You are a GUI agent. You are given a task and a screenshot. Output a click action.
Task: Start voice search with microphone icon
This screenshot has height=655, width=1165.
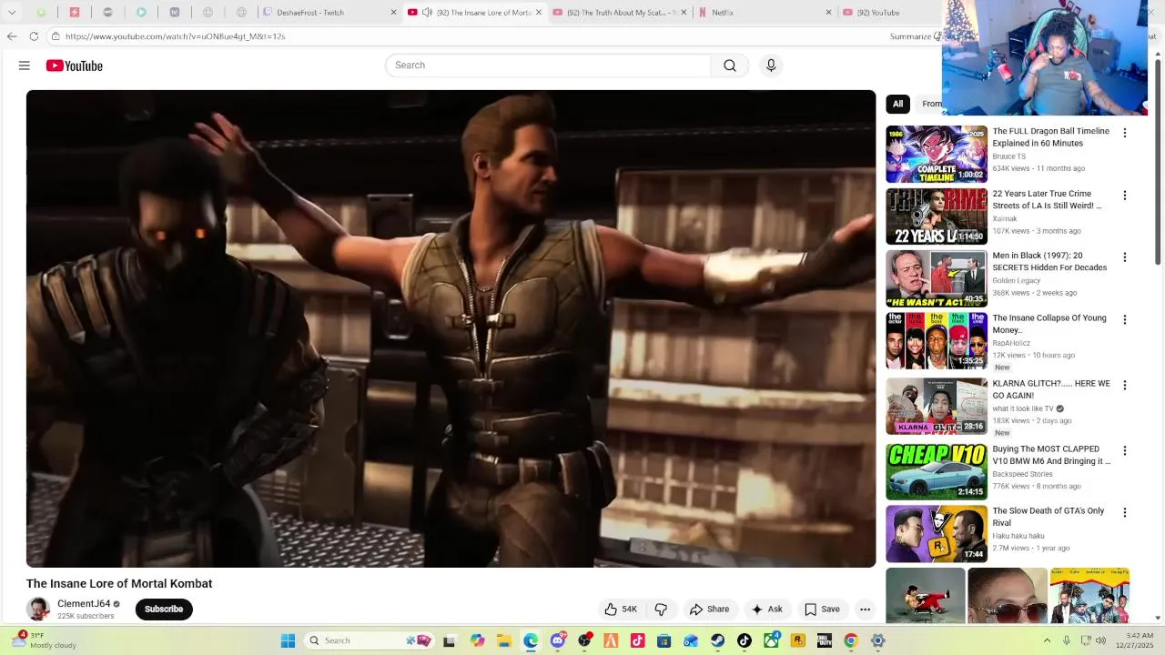771,65
